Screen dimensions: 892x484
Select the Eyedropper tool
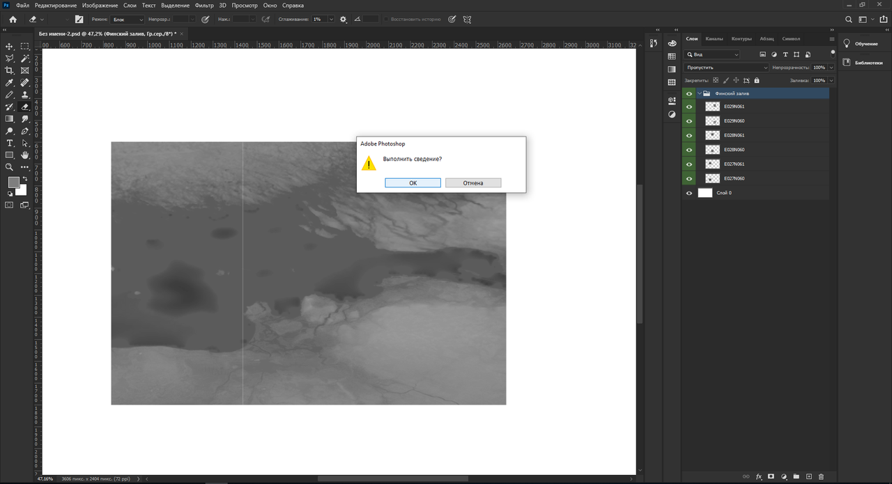(x=10, y=82)
